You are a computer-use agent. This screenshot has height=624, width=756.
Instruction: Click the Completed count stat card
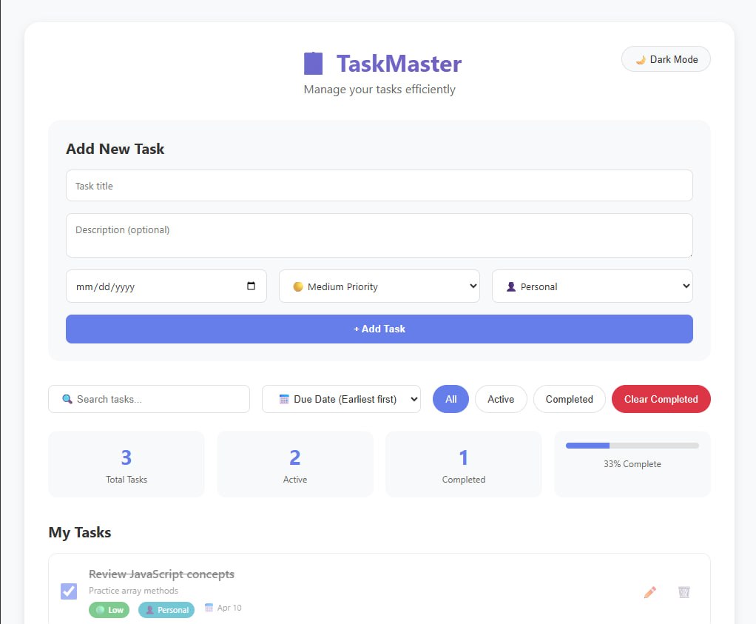(x=464, y=464)
